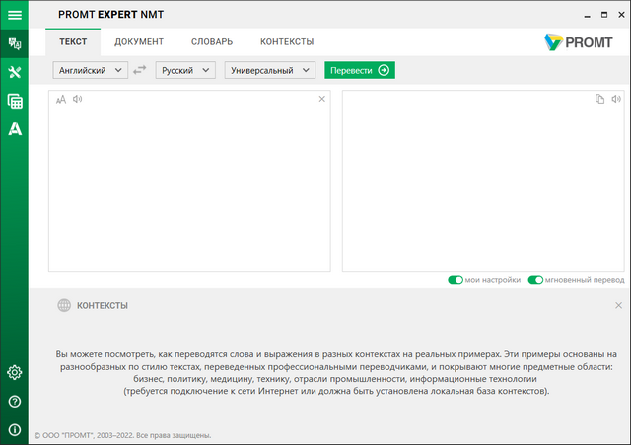
Task: Open the 'Универсальный' profile dropdown
Action: tap(269, 70)
